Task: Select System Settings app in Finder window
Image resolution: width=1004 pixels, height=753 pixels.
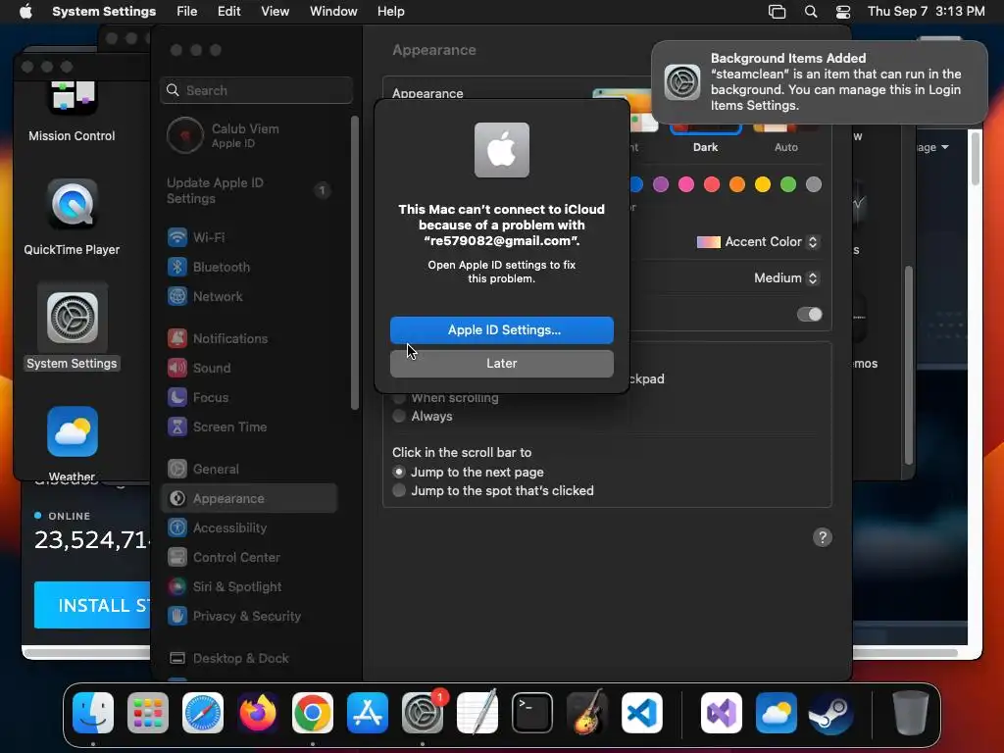Action: click(72, 326)
